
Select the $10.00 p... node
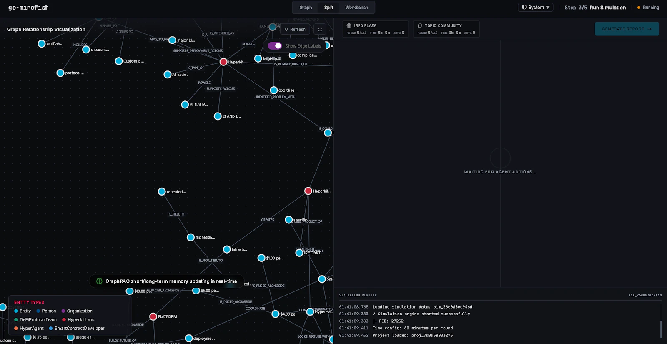[130, 291]
